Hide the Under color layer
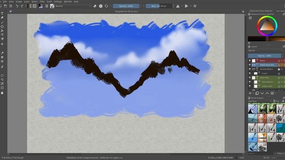 (249, 86)
